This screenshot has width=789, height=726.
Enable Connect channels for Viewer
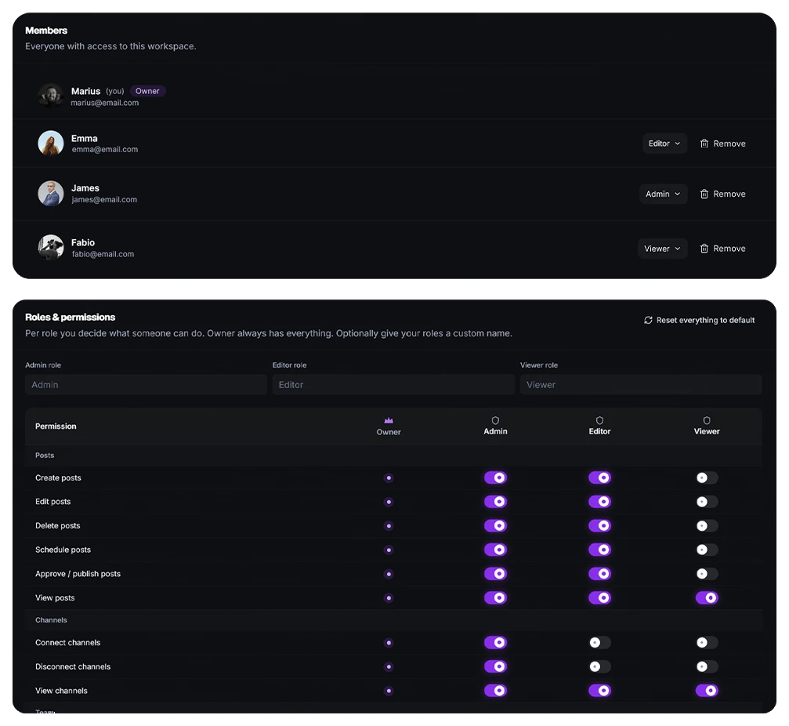coord(707,642)
